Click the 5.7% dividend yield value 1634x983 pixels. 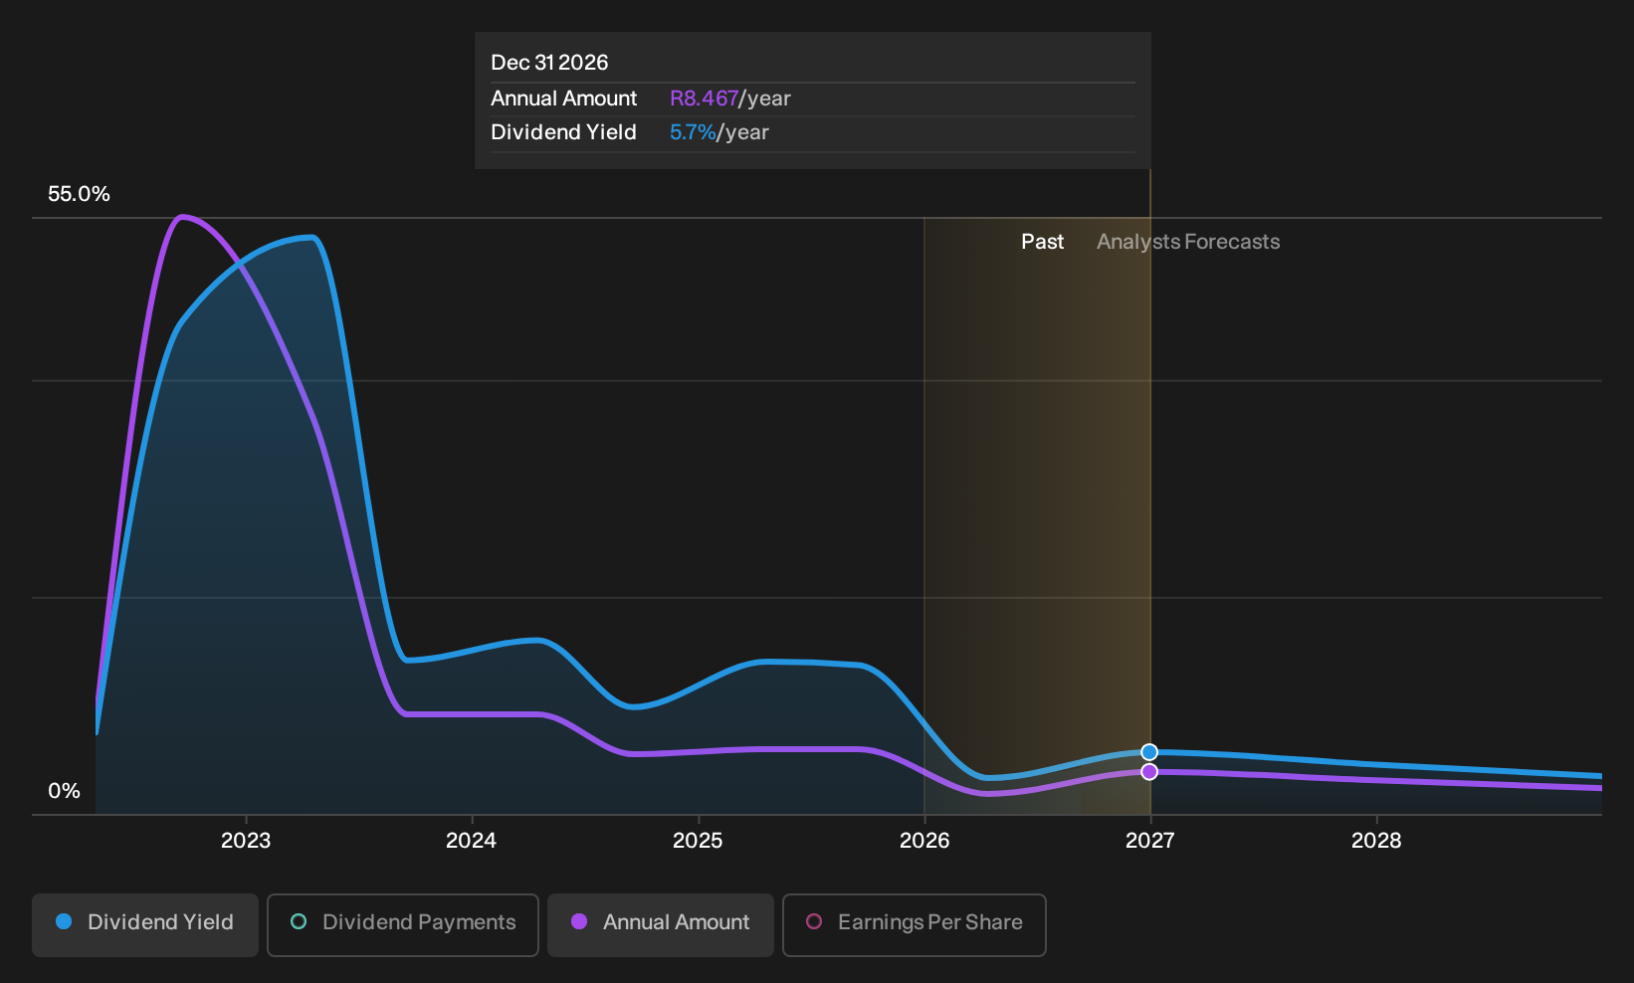(x=693, y=132)
